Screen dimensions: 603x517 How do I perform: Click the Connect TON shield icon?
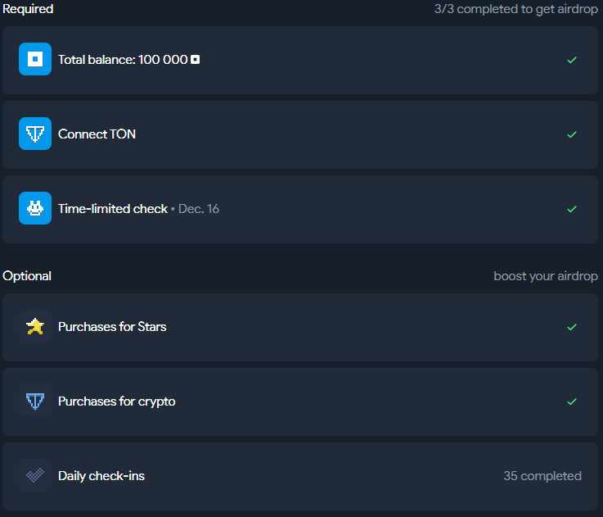pos(35,134)
